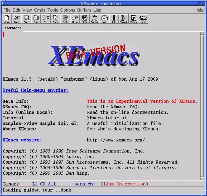Click the Save floppy disk icon
This screenshot has width=207, height=196.
click(x=26, y=19)
